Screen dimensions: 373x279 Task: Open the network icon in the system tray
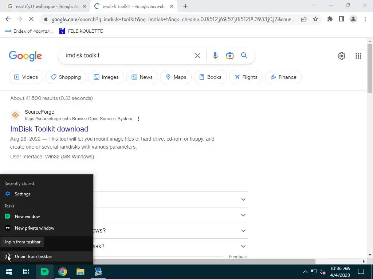314,272
